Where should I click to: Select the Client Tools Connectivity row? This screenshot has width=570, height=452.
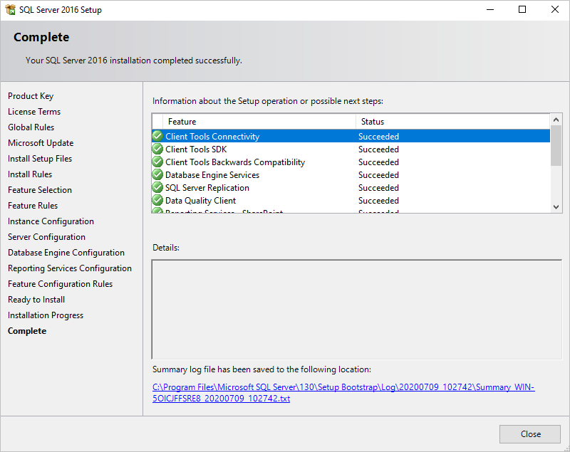351,136
